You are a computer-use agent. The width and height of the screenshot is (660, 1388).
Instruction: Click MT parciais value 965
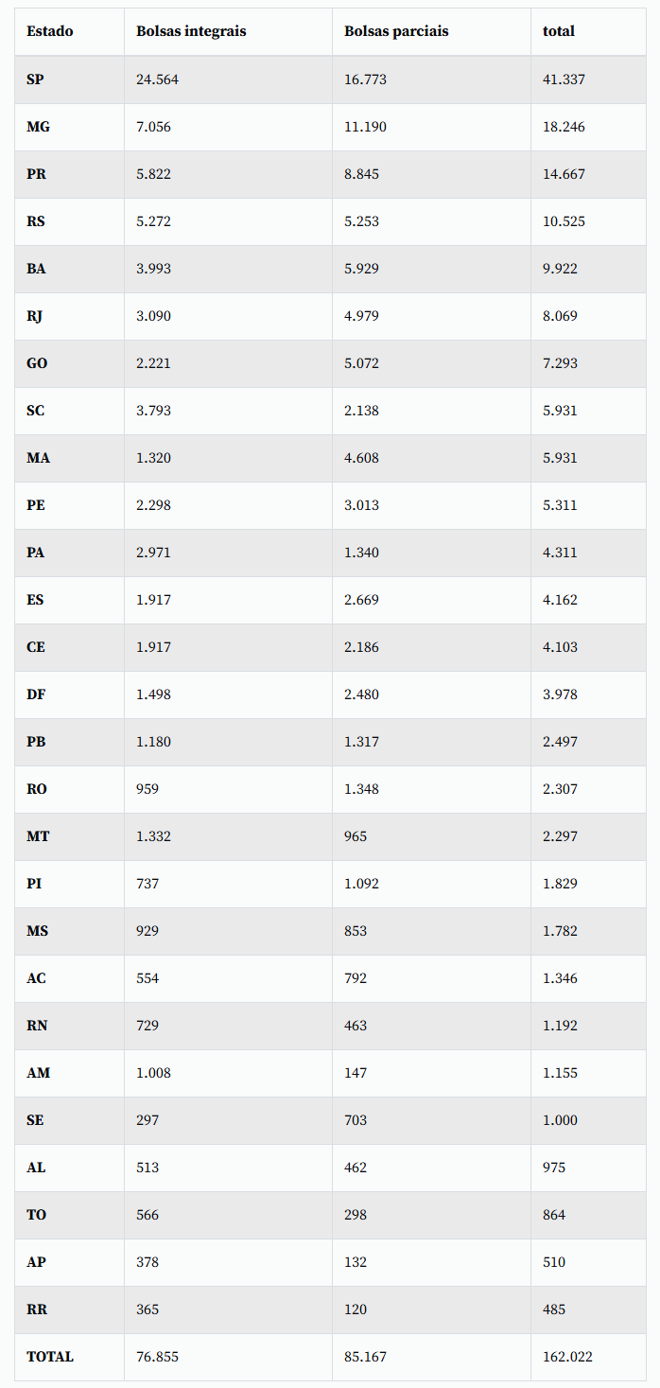pos(356,836)
